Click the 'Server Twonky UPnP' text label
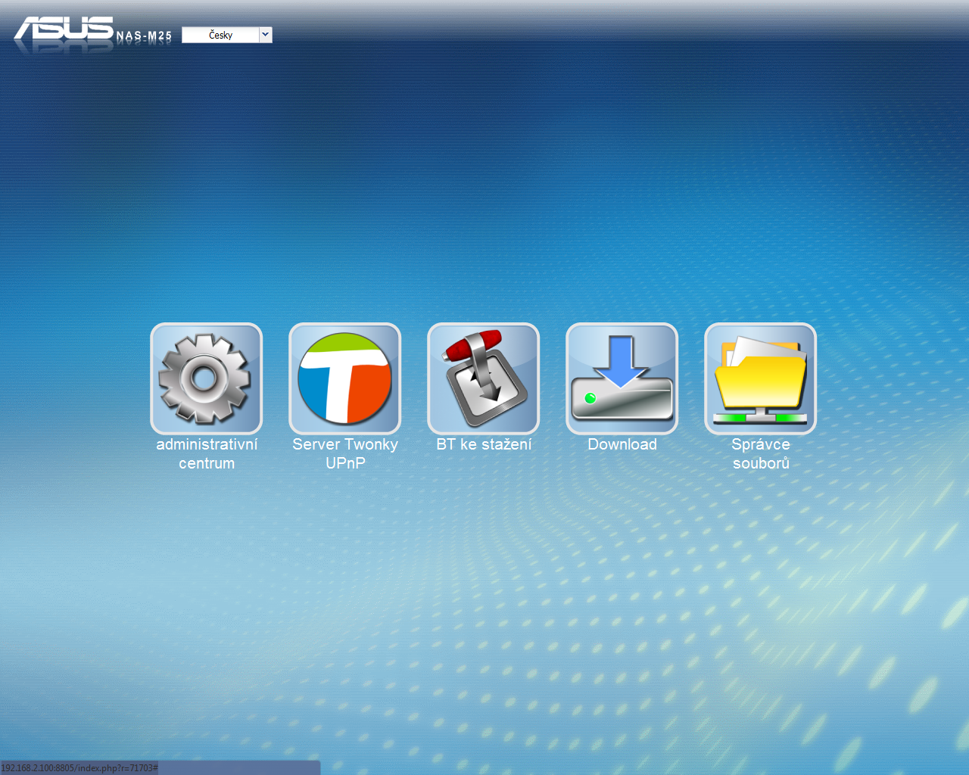This screenshot has width=969, height=775. [x=345, y=453]
